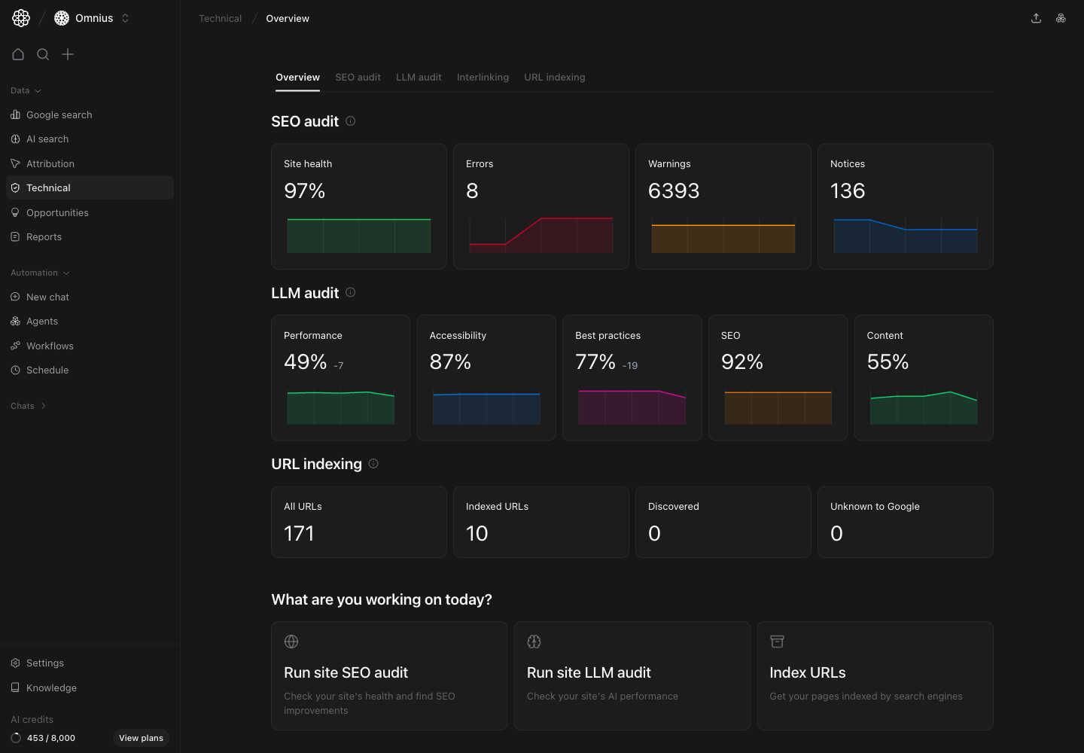Click the export icon in the top bar
Image resolution: width=1084 pixels, height=753 pixels.
pyautogui.click(x=1036, y=17)
